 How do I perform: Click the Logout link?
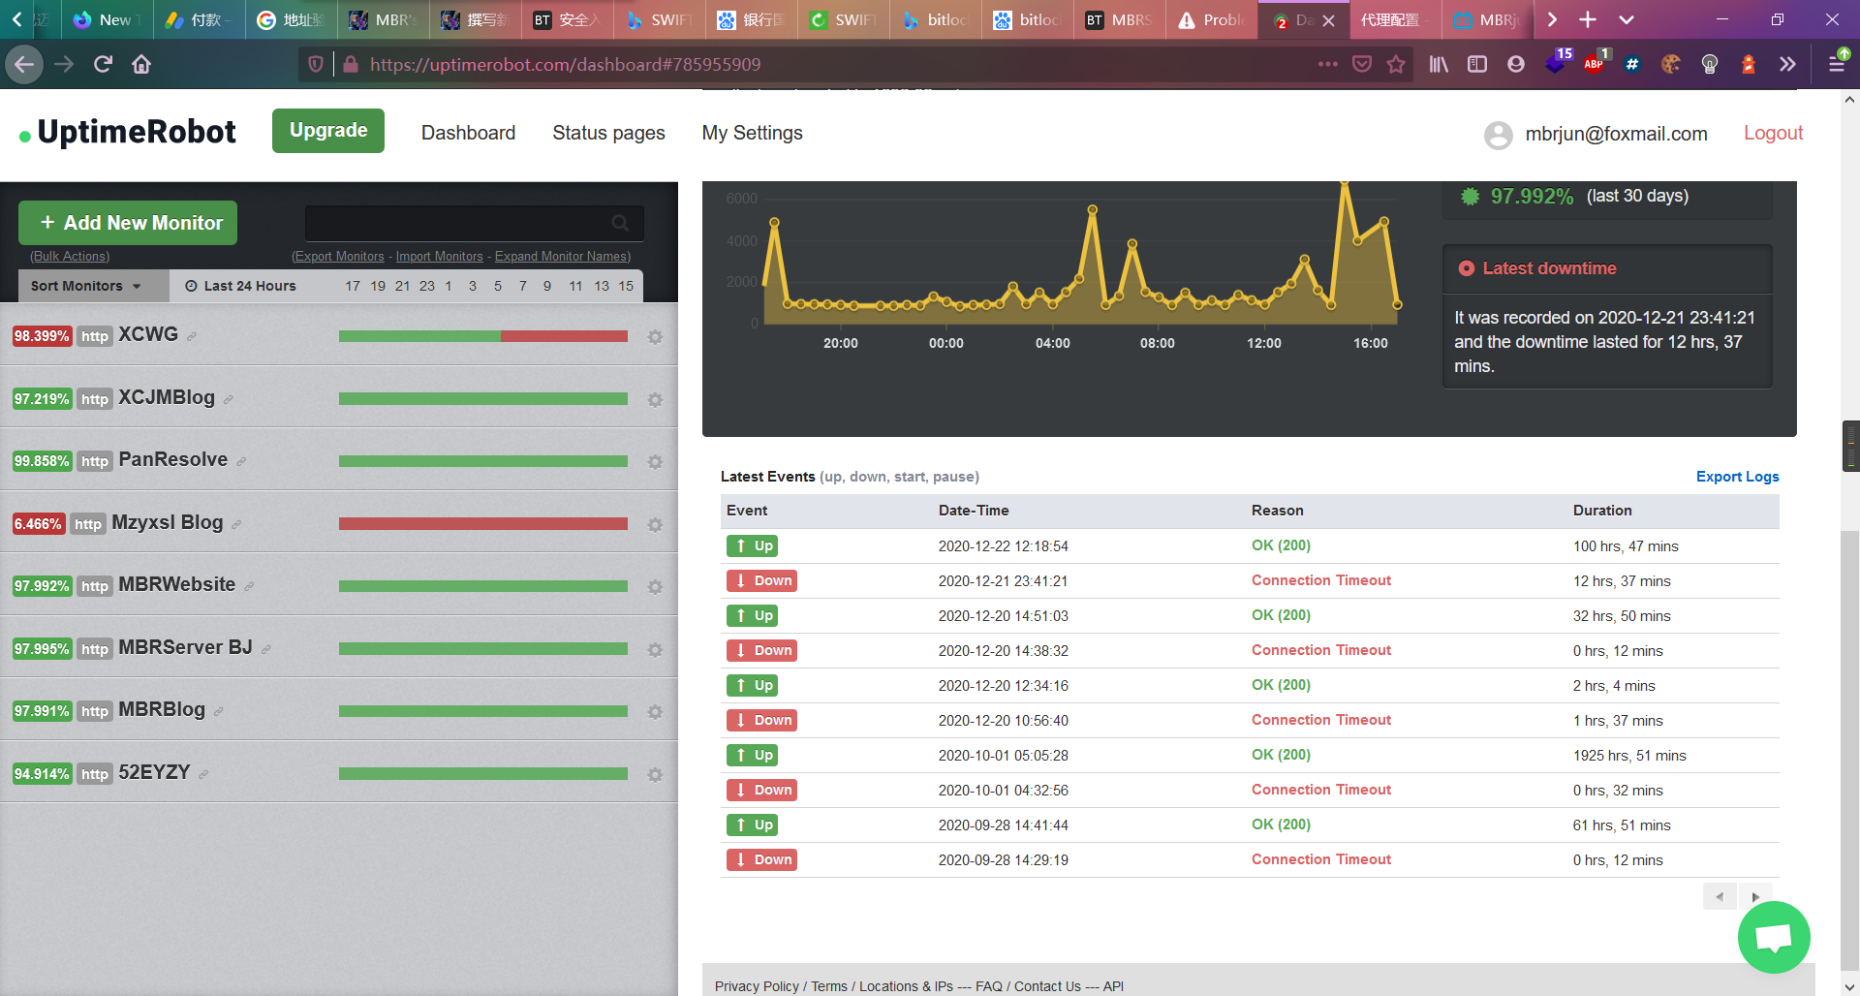(x=1773, y=133)
